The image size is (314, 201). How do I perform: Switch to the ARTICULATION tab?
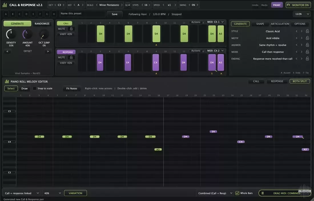[280, 24]
